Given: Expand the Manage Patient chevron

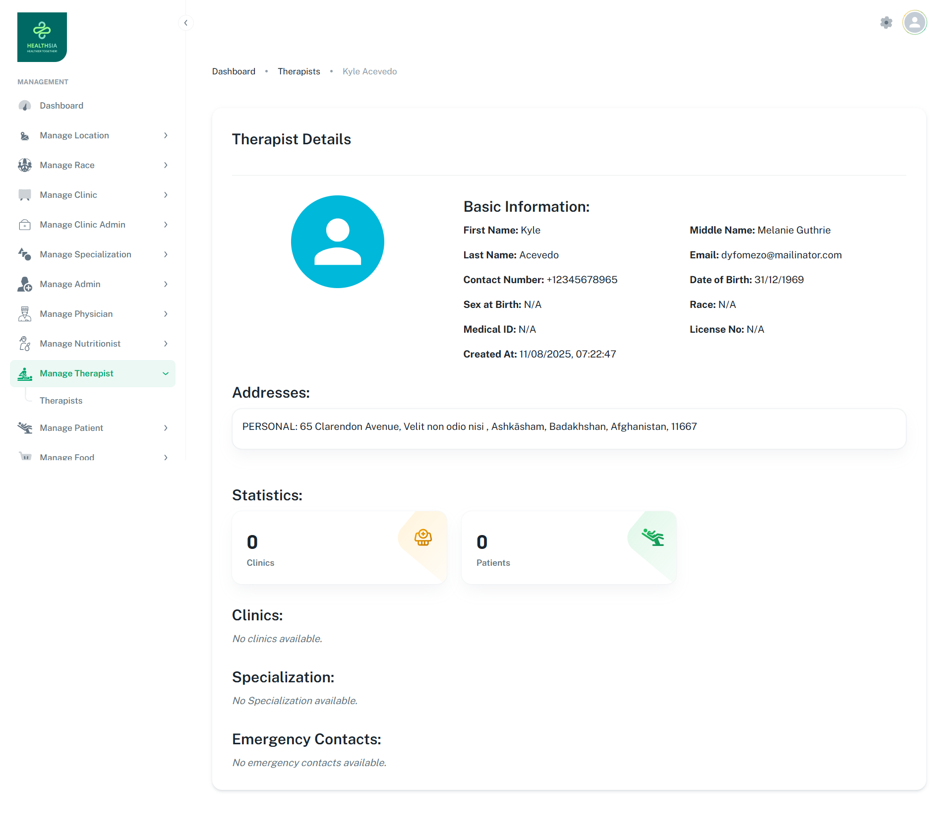Looking at the screenshot, I should click(166, 428).
